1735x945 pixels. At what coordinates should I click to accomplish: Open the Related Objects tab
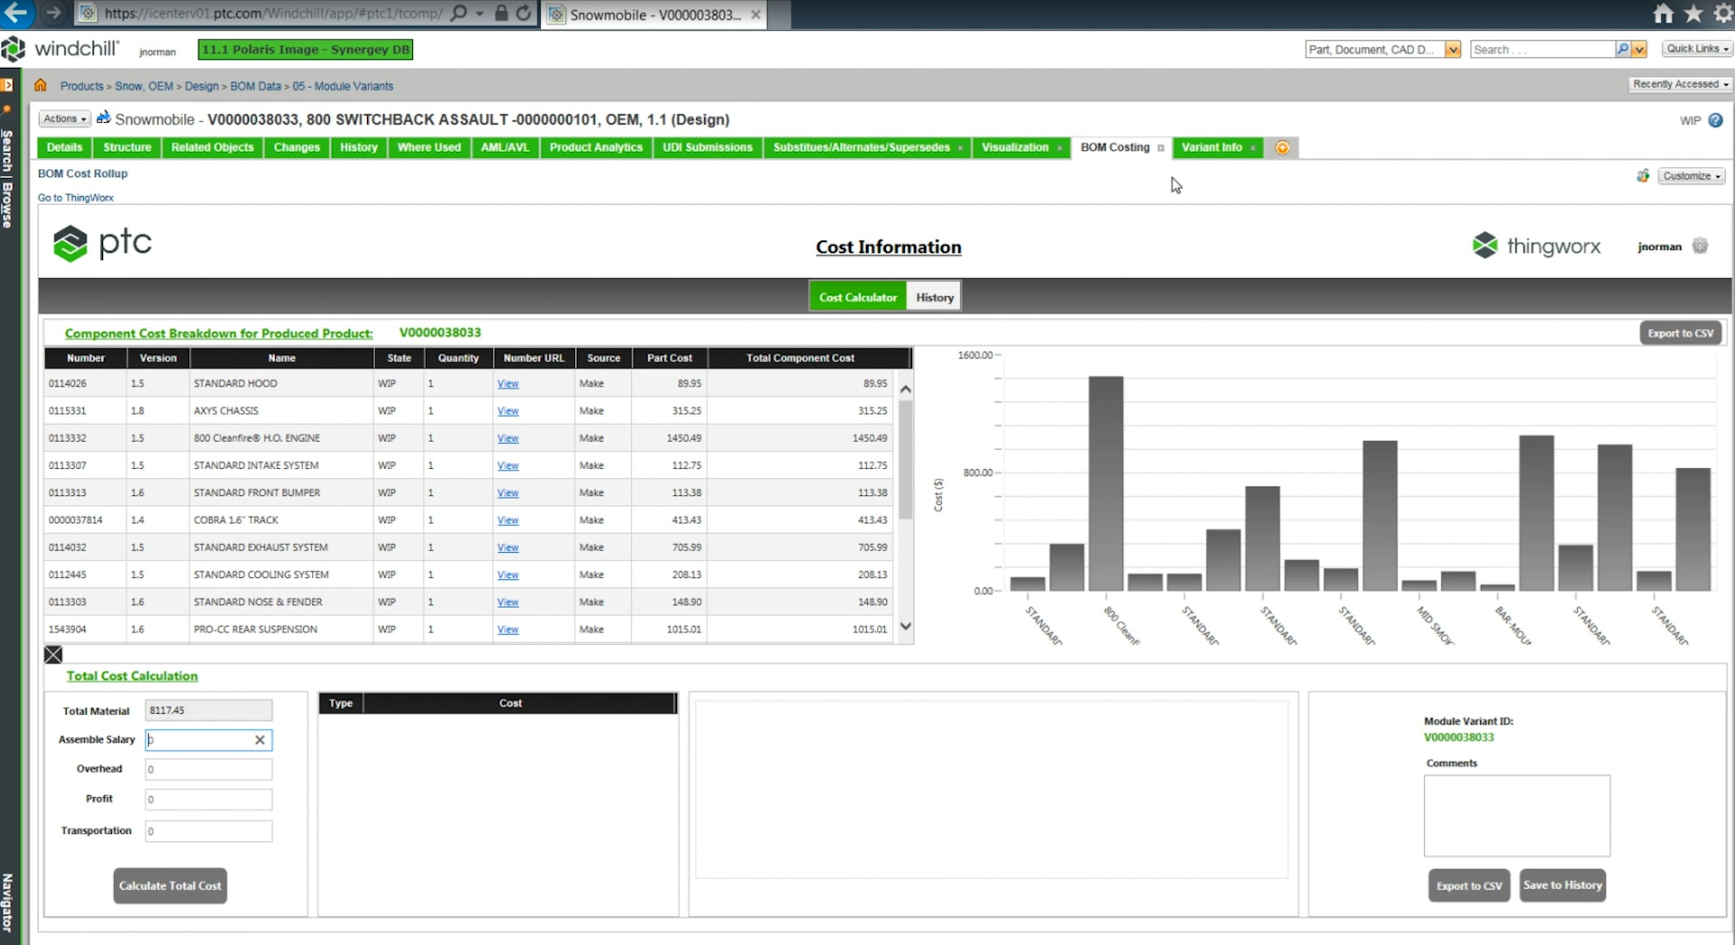click(212, 147)
